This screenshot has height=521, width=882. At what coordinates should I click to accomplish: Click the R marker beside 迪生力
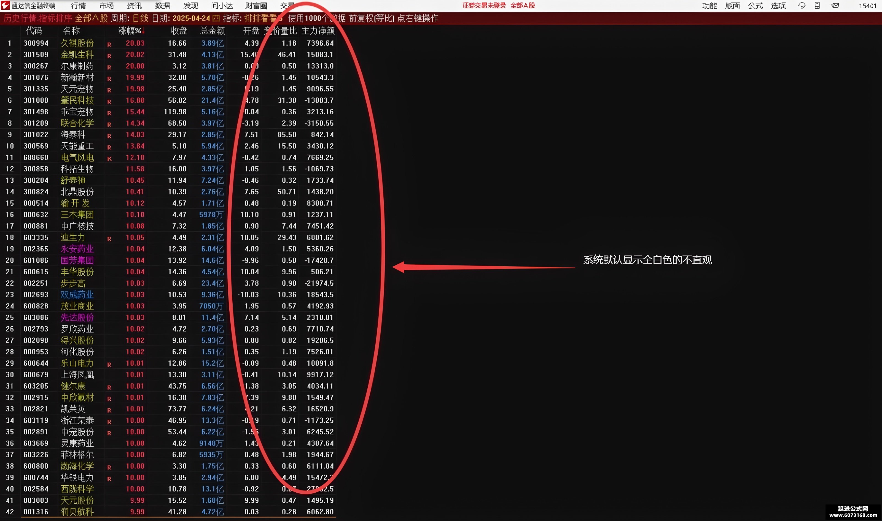tap(109, 239)
